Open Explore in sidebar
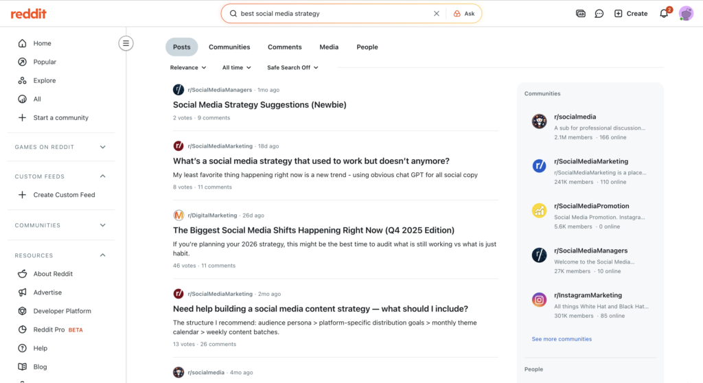The height and width of the screenshot is (383, 703). pyautogui.click(x=45, y=81)
